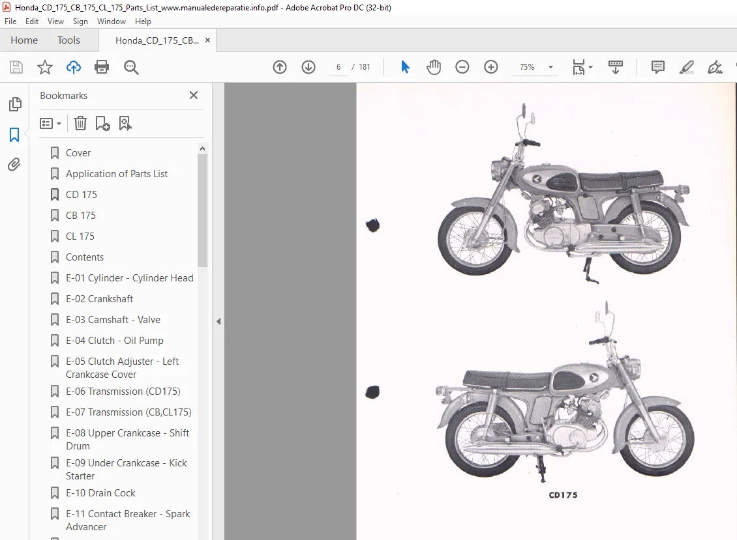Collapse the navigation pane arrow
Viewport: 737px width, 540px height.
tap(218, 322)
